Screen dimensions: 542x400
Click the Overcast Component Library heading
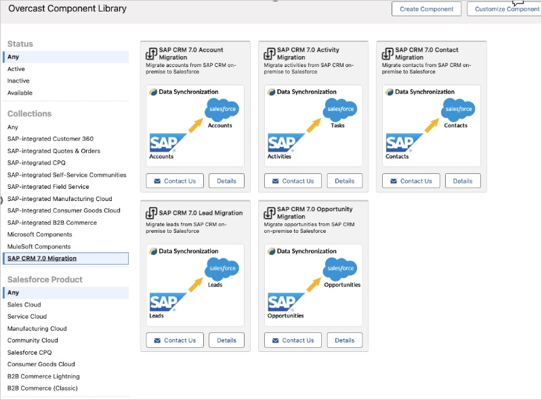click(x=67, y=8)
